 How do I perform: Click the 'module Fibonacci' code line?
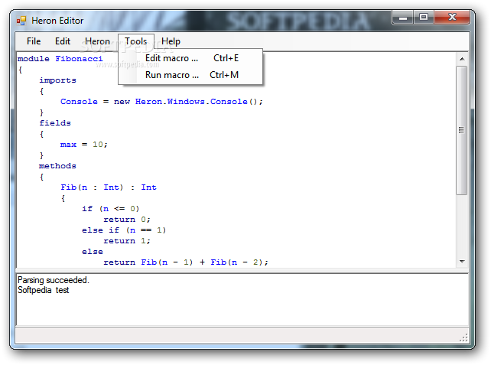(60, 59)
